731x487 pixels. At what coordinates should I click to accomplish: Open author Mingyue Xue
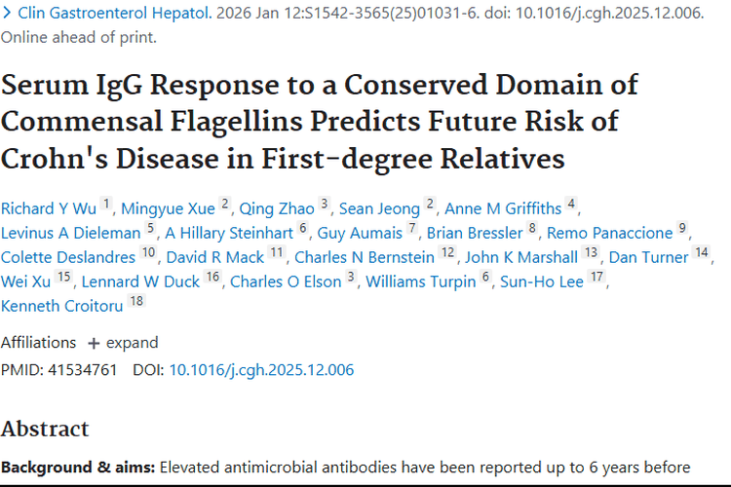pyautogui.click(x=167, y=207)
